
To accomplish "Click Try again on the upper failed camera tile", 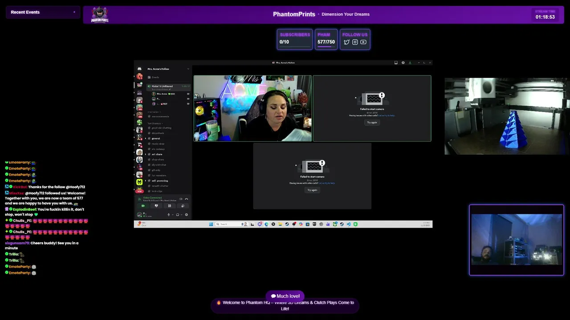I will pos(372,122).
